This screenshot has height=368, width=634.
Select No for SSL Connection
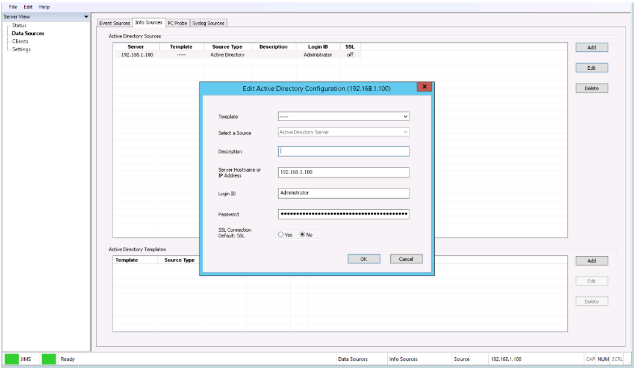(x=302, y=235)
